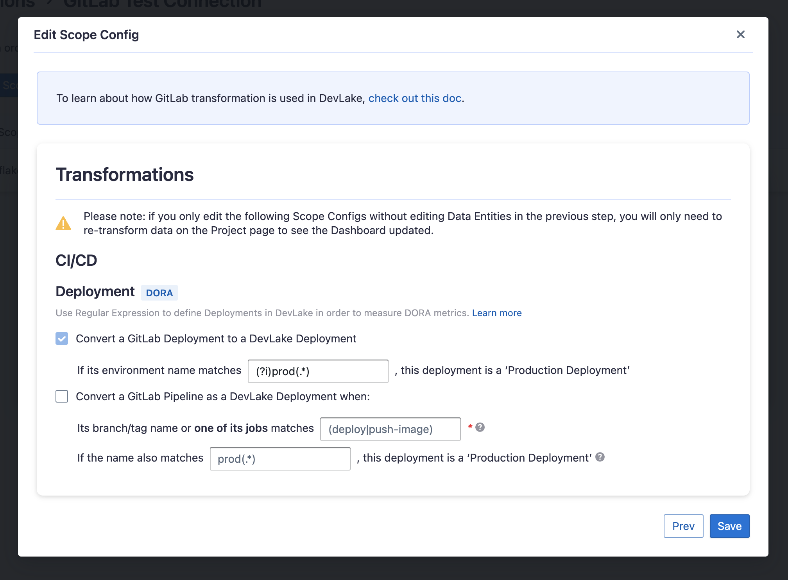This screenshot has width=788, height=580.
Task: Go back with the Prev button
Action: (683, 526)
